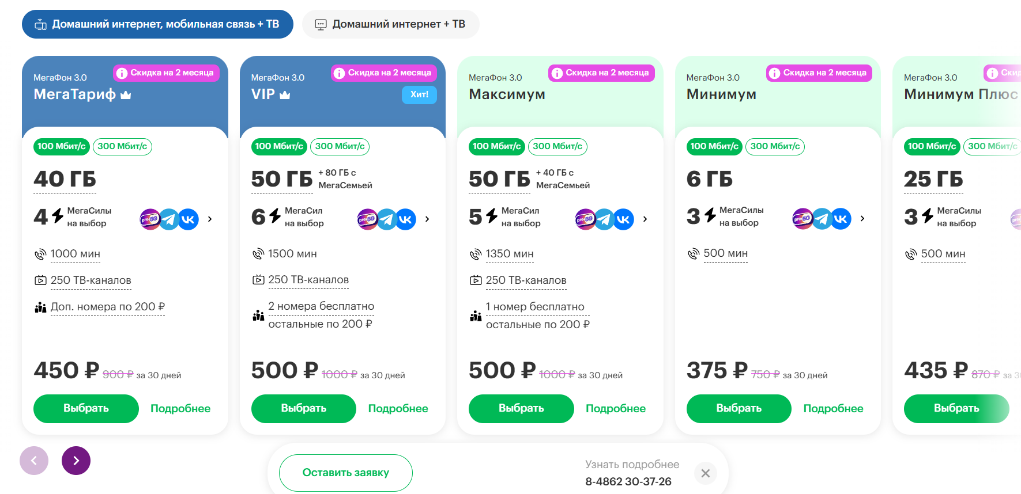
Task: Select 100 Мбит/с speed in VIP card
Action: [279, 146]
